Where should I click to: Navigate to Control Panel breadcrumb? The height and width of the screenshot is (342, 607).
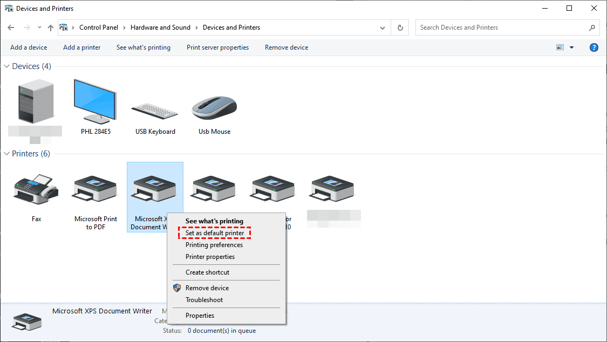pos(99,28)
